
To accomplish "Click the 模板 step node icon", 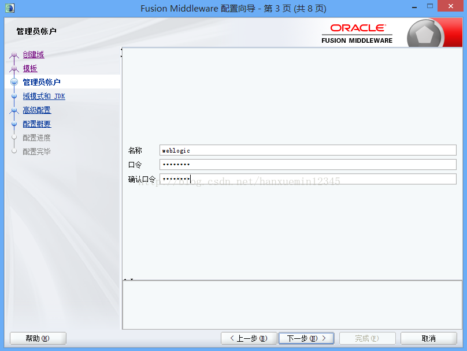I will click(x=14, y=69).
